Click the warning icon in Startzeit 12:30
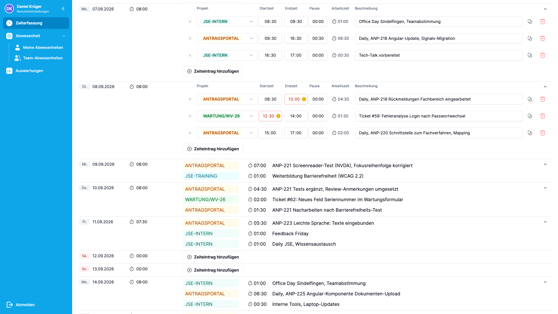Image resolution: width=558 pixels, height=314 pixels. (278, 116)
